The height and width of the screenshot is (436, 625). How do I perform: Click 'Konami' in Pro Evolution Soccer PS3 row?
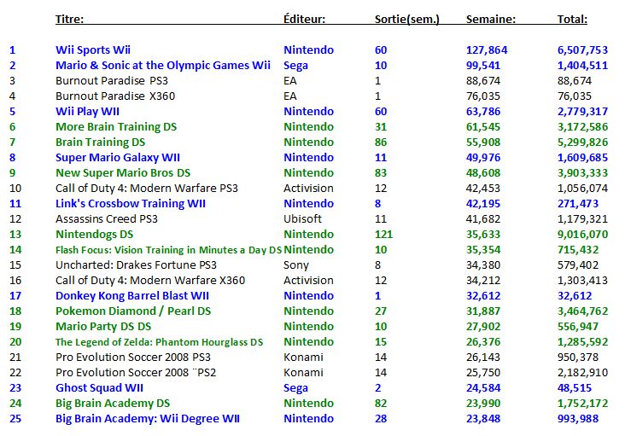click(303, 358)
